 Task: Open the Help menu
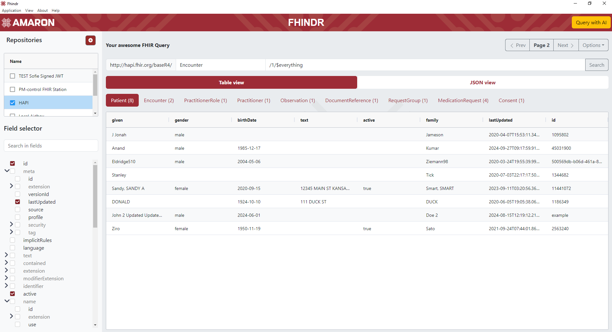tap(55, 11)
